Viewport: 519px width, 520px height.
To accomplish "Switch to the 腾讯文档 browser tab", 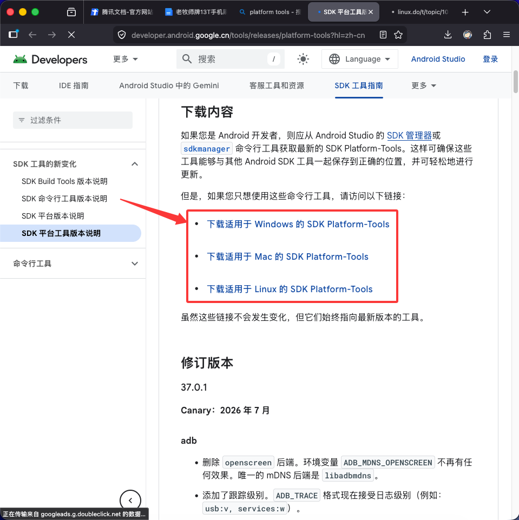I will point(122,12).
